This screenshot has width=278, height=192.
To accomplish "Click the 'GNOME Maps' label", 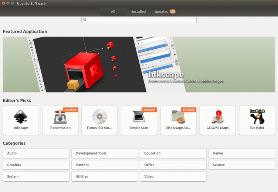I will 217,128.
